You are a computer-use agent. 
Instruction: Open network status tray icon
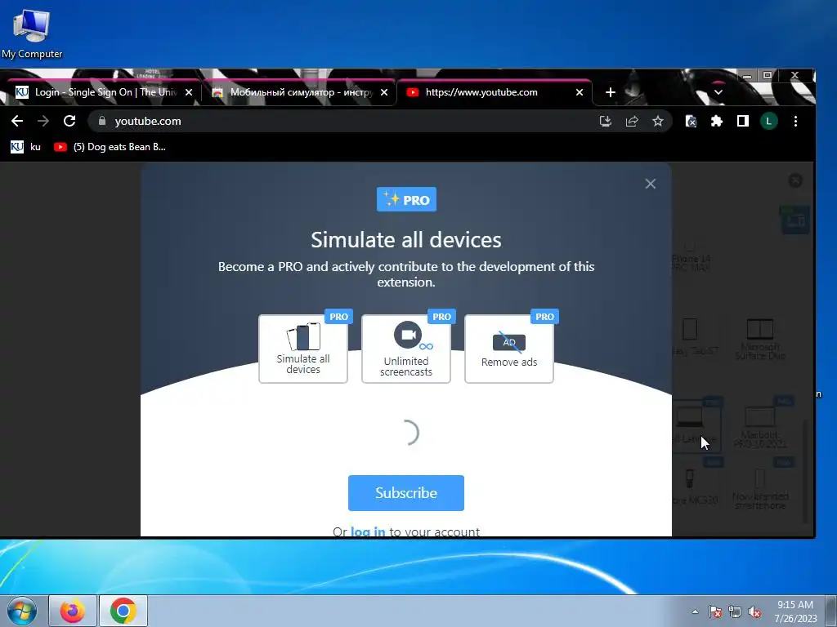coord(735,611)
